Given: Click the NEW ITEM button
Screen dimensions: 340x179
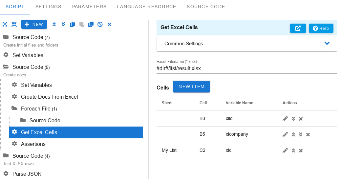Looking at the screenshot, I should pyautogui.click(x=191, y=87).
